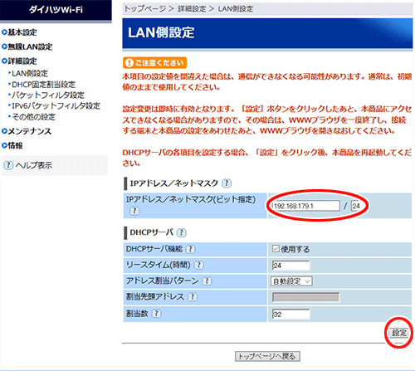Click the 設定 apply button

[399, 333]
